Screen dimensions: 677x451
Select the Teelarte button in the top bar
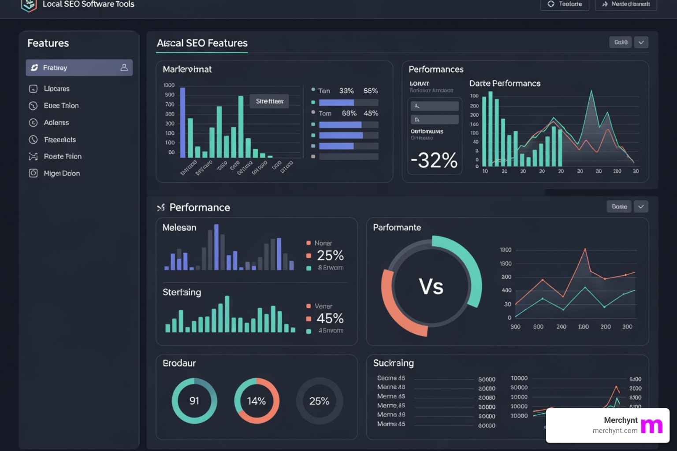(565, 4)
